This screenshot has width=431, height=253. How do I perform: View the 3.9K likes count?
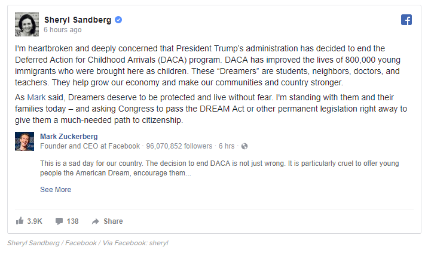(35, 221)
